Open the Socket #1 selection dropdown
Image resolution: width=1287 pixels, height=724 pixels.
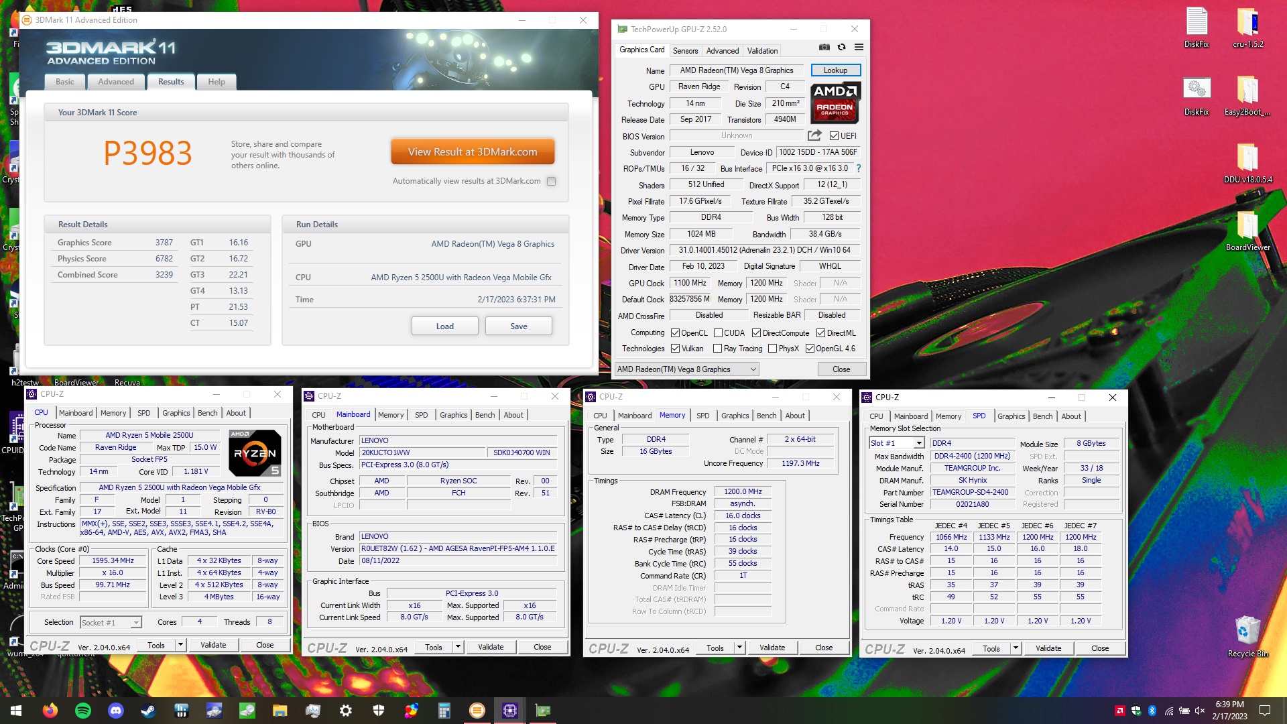pyautogui.click(x=111, y=623)
